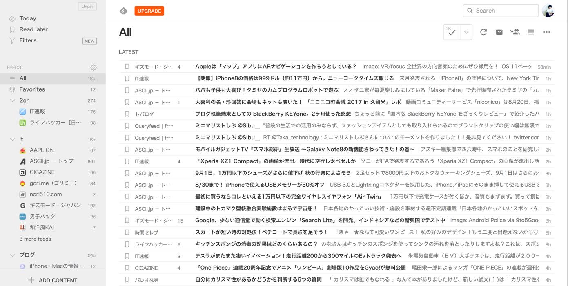
Task: Bookmark the Apple マップ AR article
Action: [127, 67]
